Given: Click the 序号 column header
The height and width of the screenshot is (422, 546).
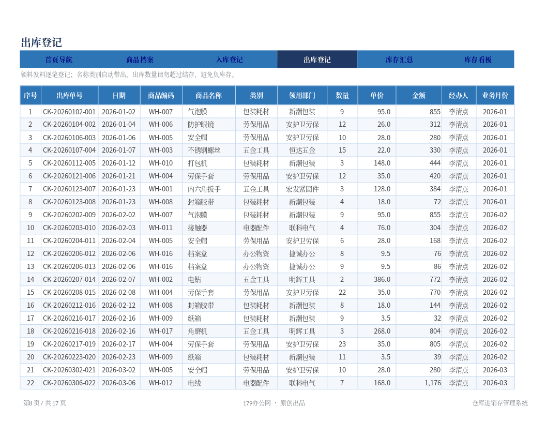Looking at the screenshot, I should pos(31,95).
